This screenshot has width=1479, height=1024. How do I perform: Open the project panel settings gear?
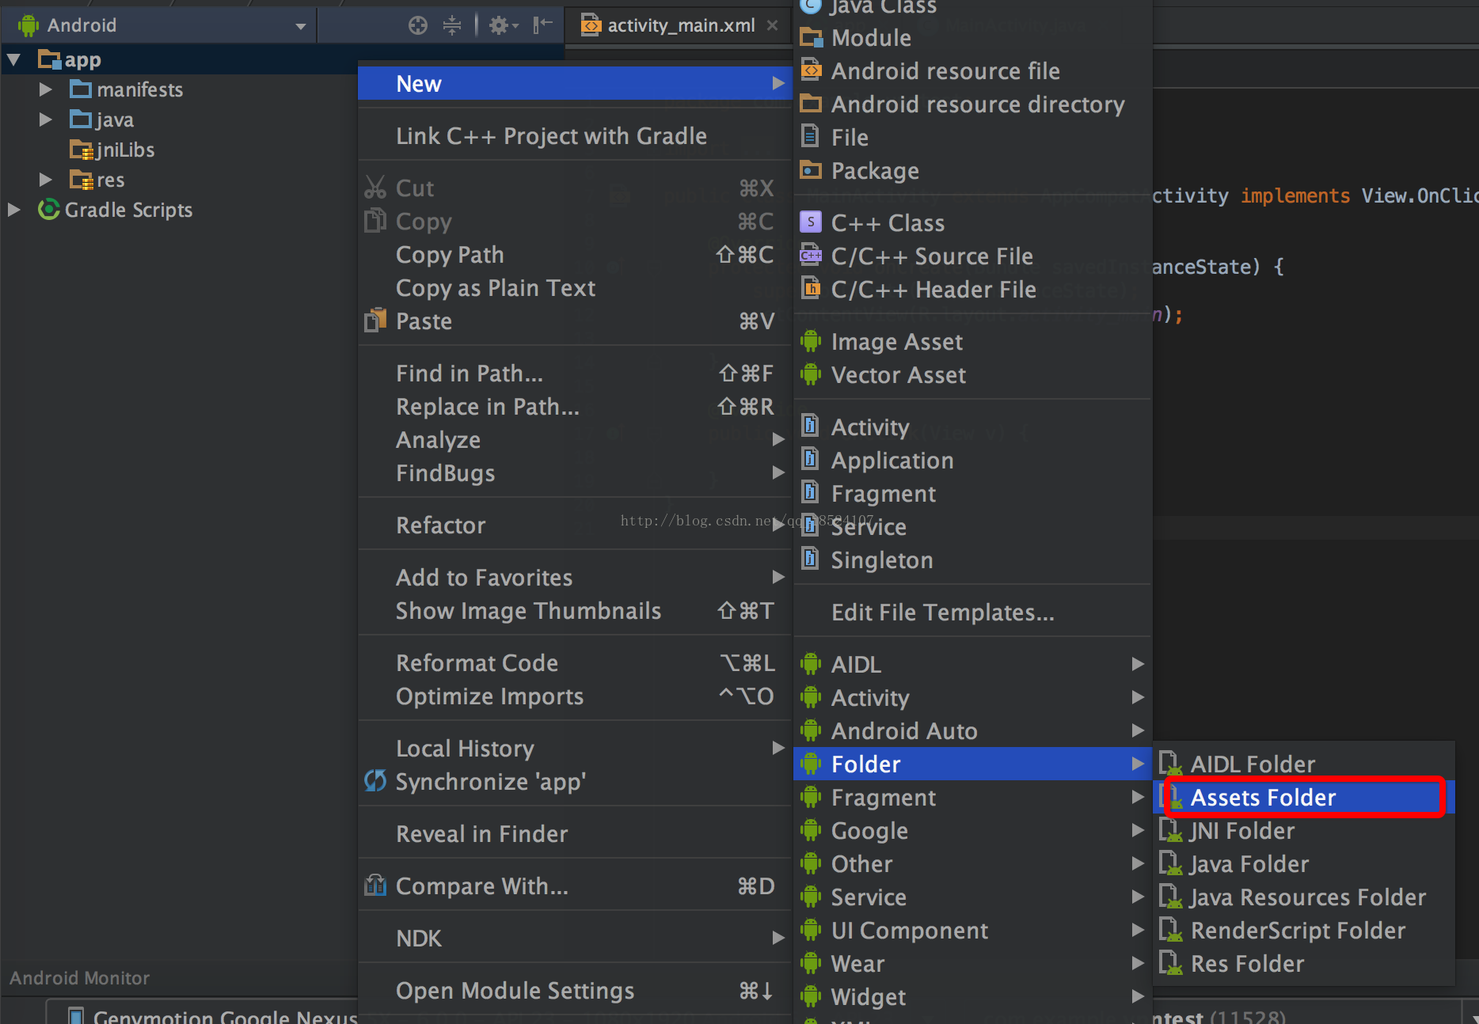(x=503, y=25)
